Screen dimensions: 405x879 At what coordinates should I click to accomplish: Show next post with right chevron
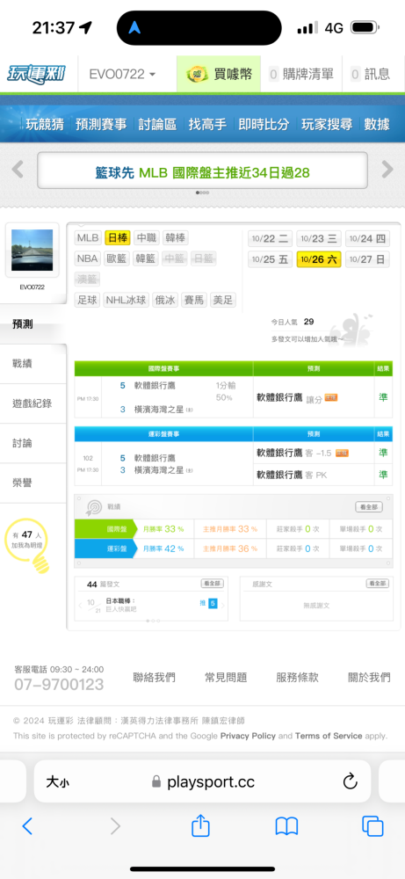point(223,605)
